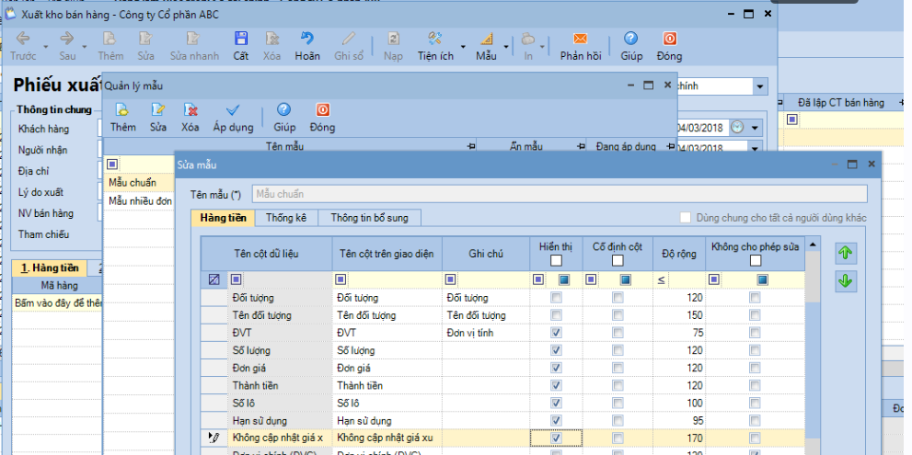Move row down with the green down arrow
This screenshot has height=455, width=912.
(846, 281)
